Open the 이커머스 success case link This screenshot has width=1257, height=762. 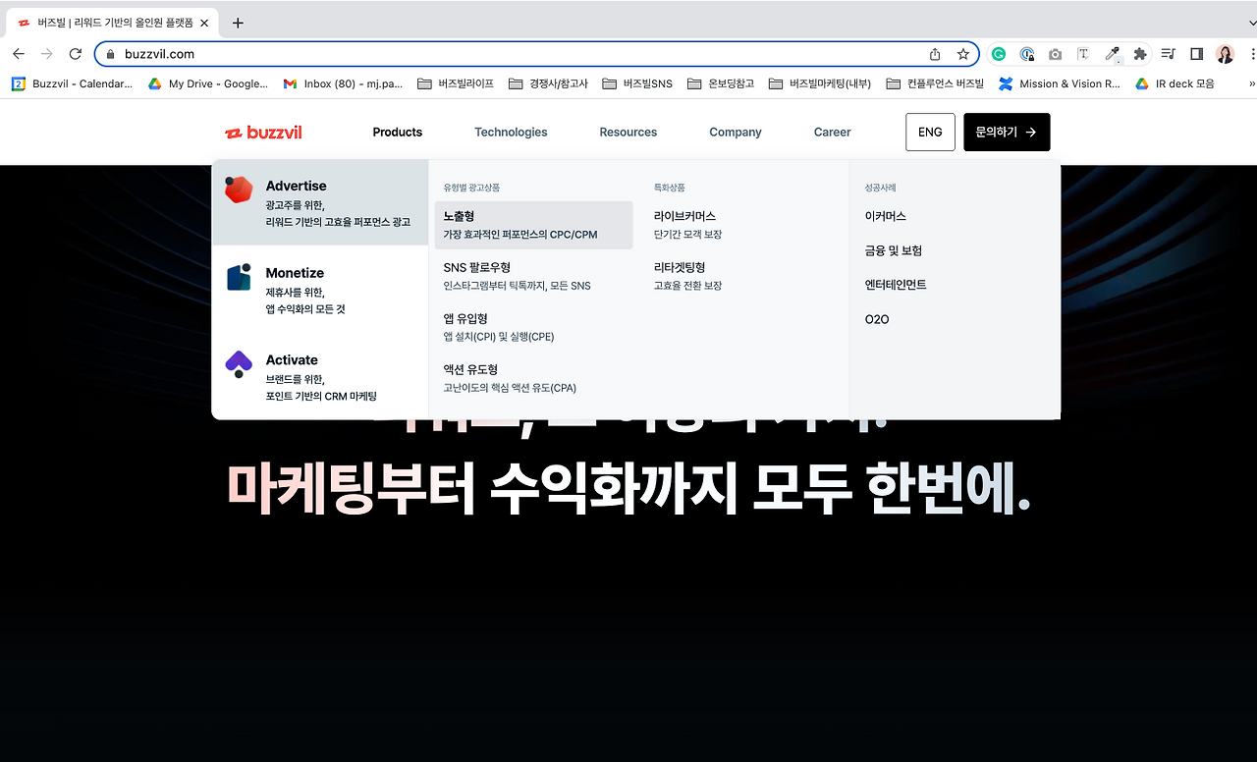887,216
